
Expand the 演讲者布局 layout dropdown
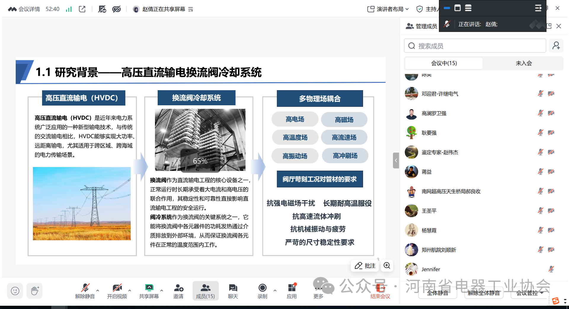coord(388,9)
